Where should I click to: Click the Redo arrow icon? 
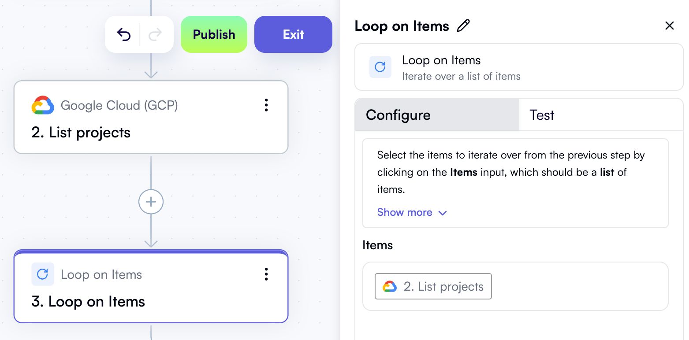[x=155, y=34]
